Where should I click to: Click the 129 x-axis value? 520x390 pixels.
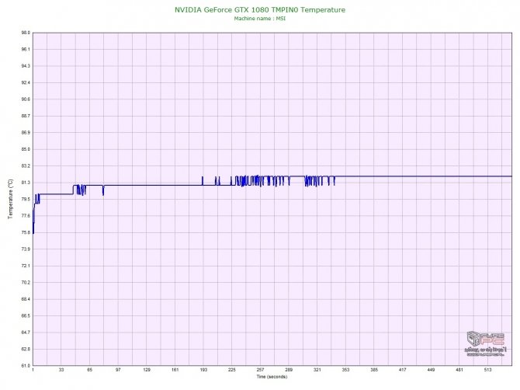click(147, 370)
